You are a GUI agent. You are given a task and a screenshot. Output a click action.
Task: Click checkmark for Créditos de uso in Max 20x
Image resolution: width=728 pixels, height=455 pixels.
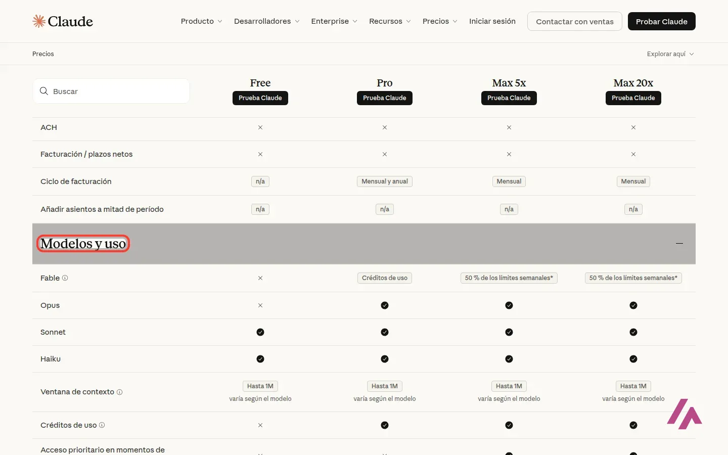(x=633, y=425)
